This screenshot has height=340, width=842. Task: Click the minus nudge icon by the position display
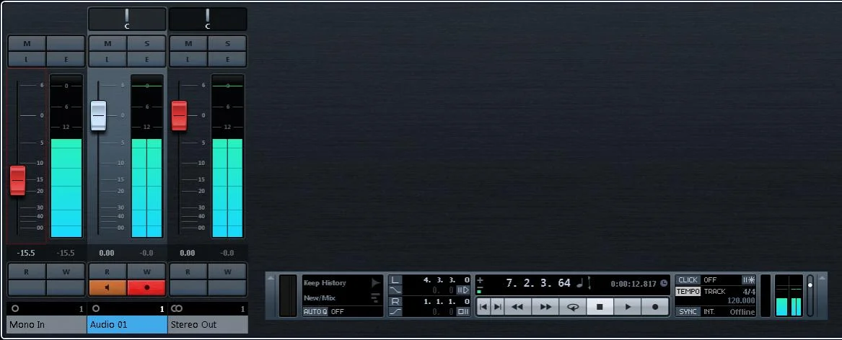click(480, 287)
